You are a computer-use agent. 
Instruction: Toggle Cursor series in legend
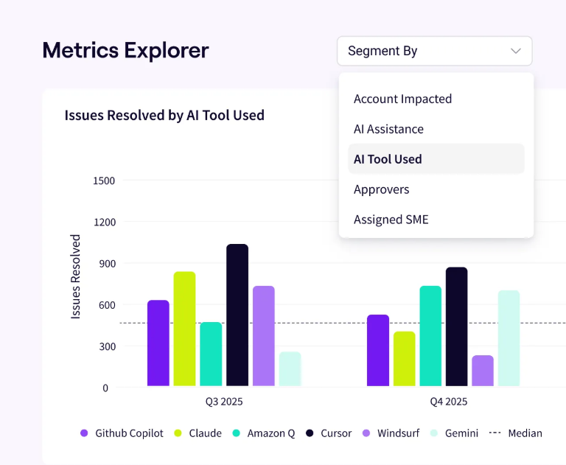click(x=329, y=433)
